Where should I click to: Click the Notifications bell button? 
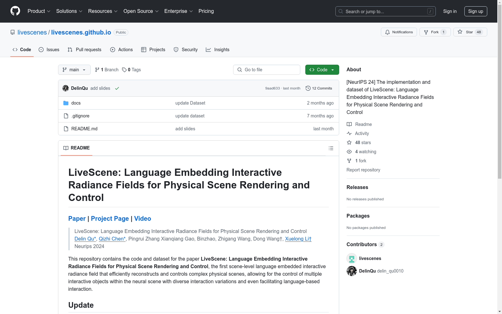point(399,32)
